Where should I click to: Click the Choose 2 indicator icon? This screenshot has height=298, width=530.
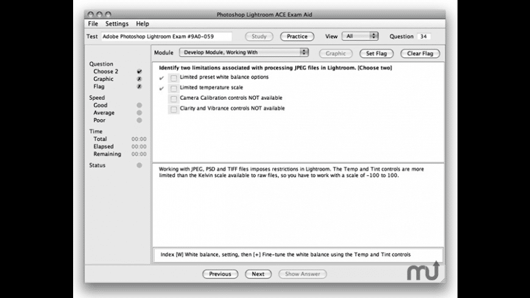pos(140,72)
